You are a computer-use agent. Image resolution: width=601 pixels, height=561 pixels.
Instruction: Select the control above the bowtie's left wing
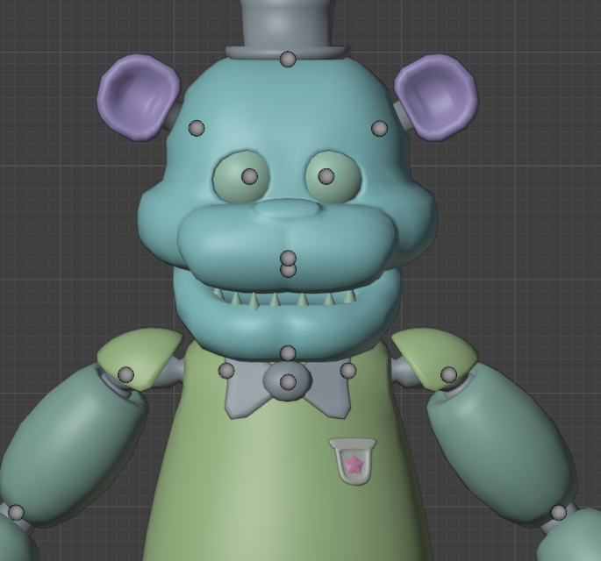point(226,370)
